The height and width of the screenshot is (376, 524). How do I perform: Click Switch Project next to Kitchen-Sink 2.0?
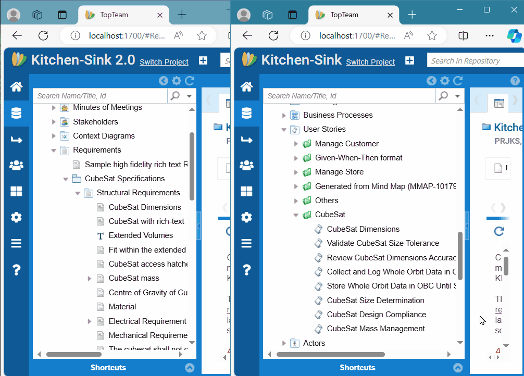pyautogui.click(x=164, y=62)
